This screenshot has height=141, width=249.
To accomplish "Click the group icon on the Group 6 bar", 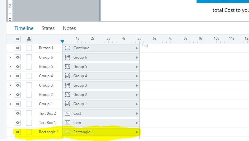I will tap(68, 57).
